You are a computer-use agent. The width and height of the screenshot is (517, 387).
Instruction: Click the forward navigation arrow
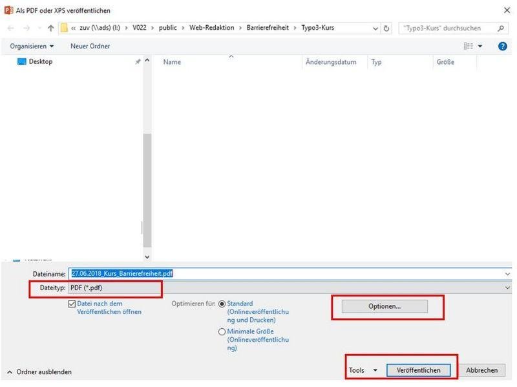coord(26,28)
